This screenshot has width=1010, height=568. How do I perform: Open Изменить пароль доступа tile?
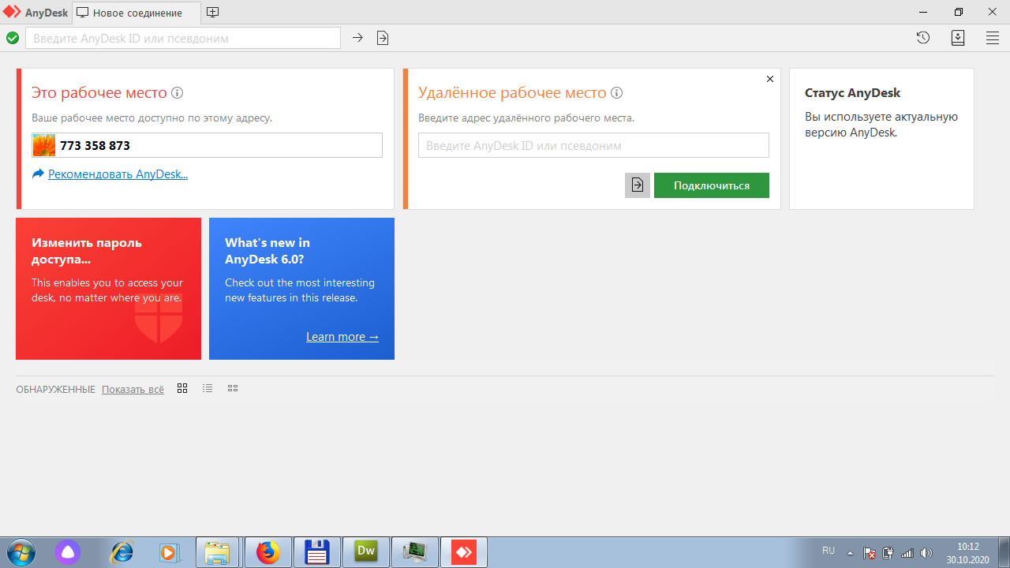coord(108,289)
